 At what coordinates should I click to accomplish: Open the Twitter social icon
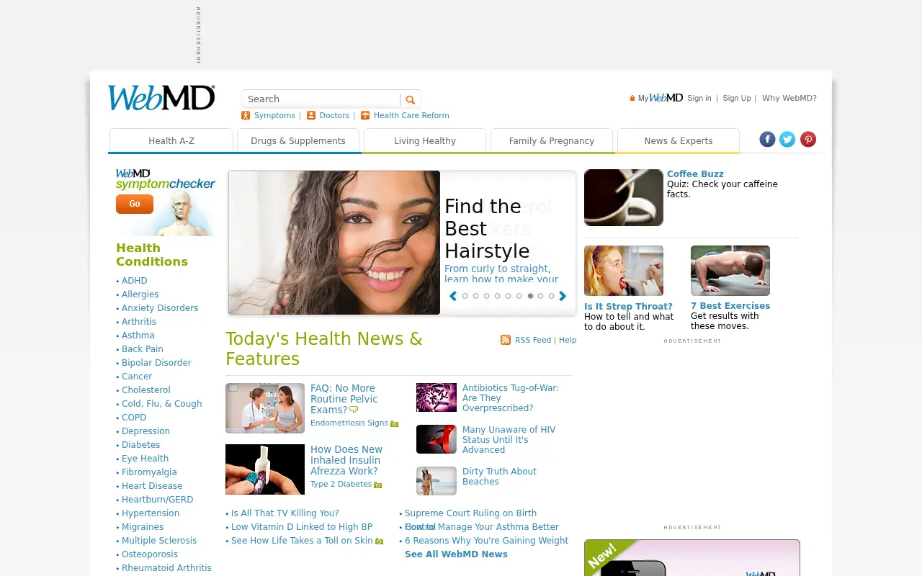[787, 140]
